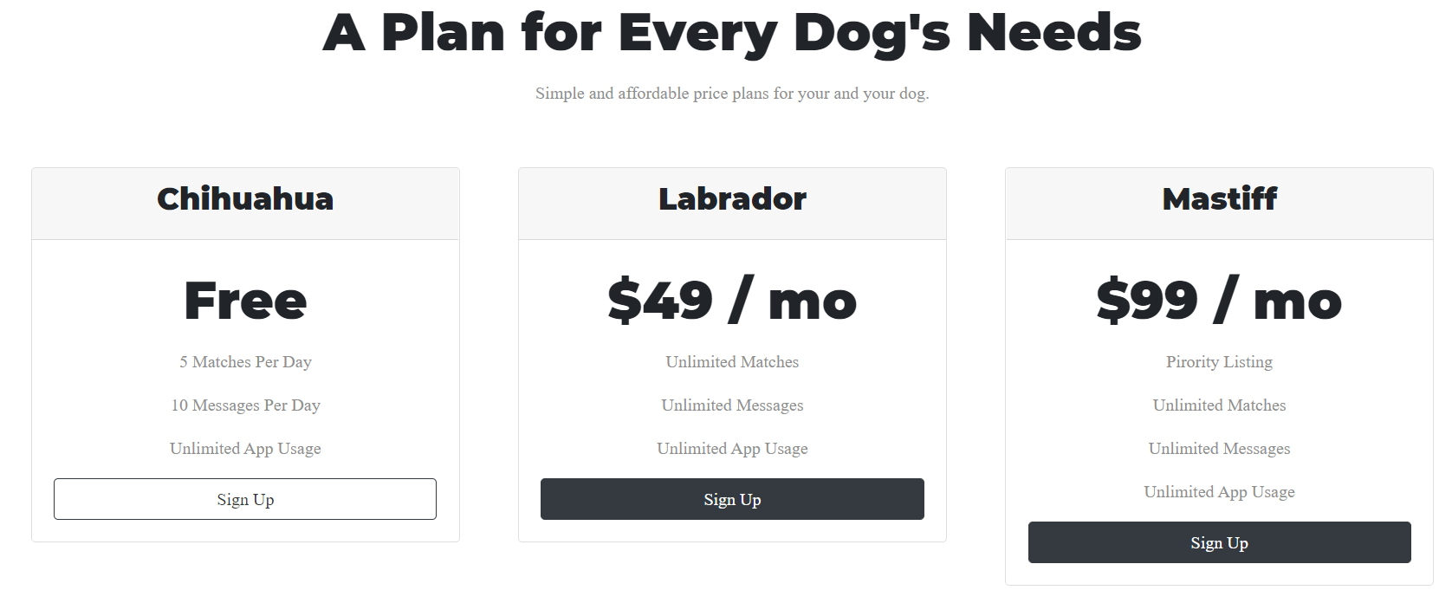This screenshot has width=1452, height=603.
Task: Click Unlimited App Usage under Labrador
Action: pyautogui.click(x=732, y=449)
